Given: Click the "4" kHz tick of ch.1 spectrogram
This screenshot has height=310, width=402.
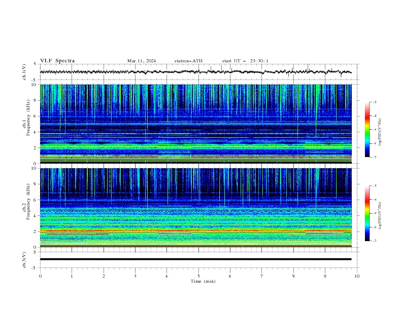Looking at the screenshot, I should pos(36,132).
